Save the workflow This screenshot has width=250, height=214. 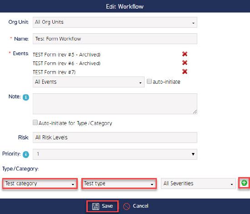pos(103,206)
